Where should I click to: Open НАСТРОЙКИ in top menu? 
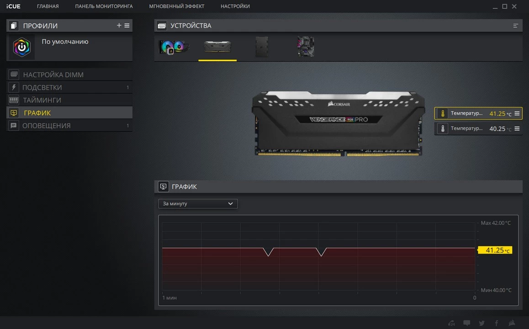tap(235, 6)
